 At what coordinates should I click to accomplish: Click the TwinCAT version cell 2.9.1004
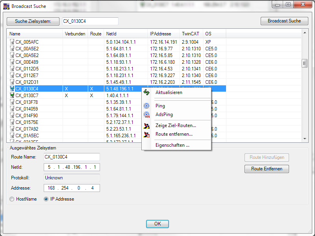tap(190, 42)
